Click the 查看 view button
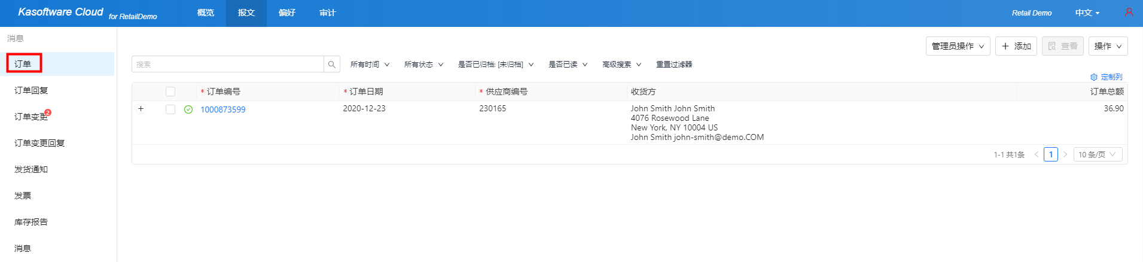The height and width of the screenshot is (262, 1143). tap(1062, 46)
